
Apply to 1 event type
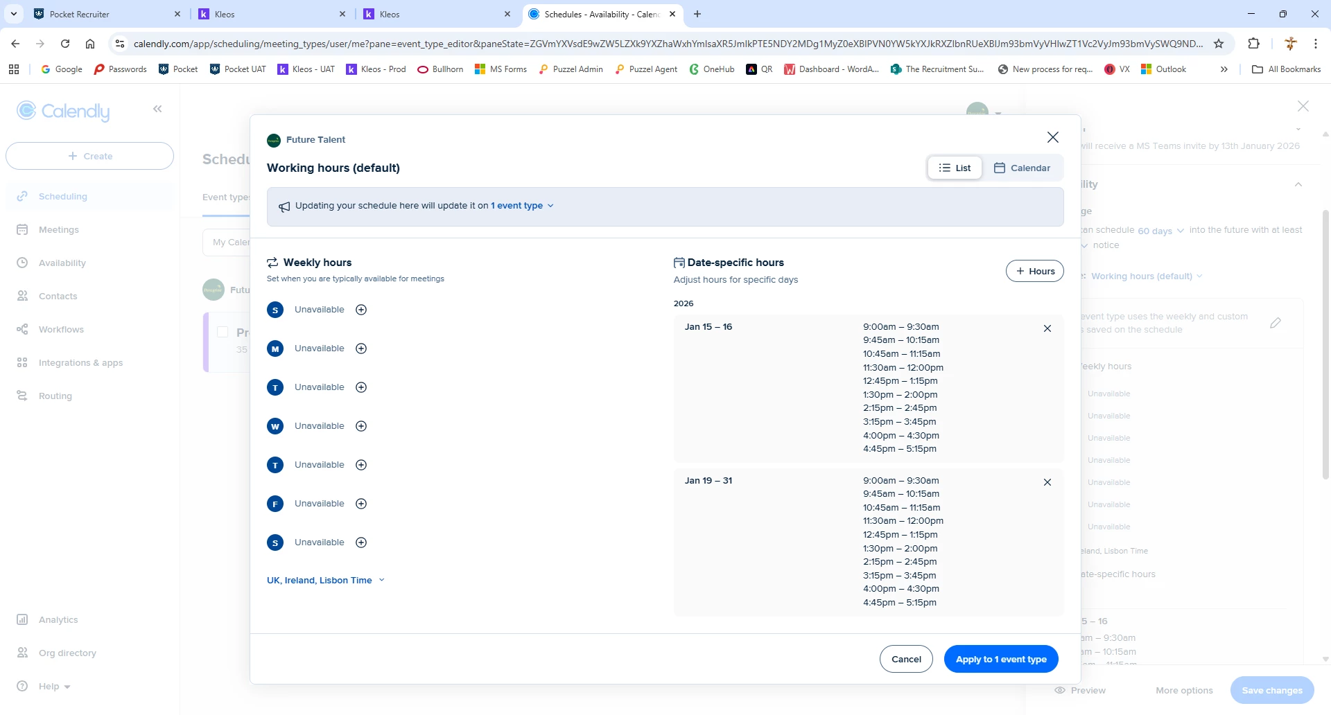pos(1001,659)
